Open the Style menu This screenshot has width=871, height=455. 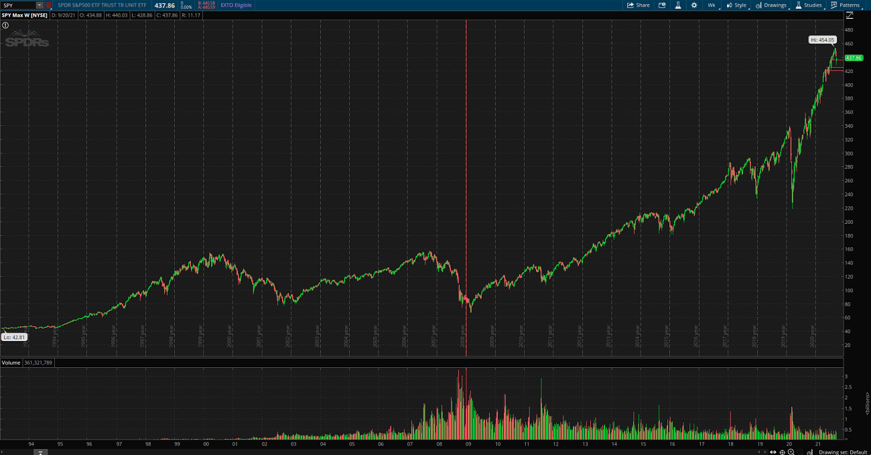736,5
